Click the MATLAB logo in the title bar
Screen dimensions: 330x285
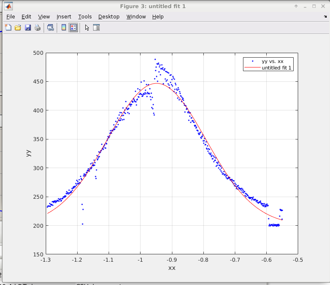pyautogui.click(x=8, y=6)
